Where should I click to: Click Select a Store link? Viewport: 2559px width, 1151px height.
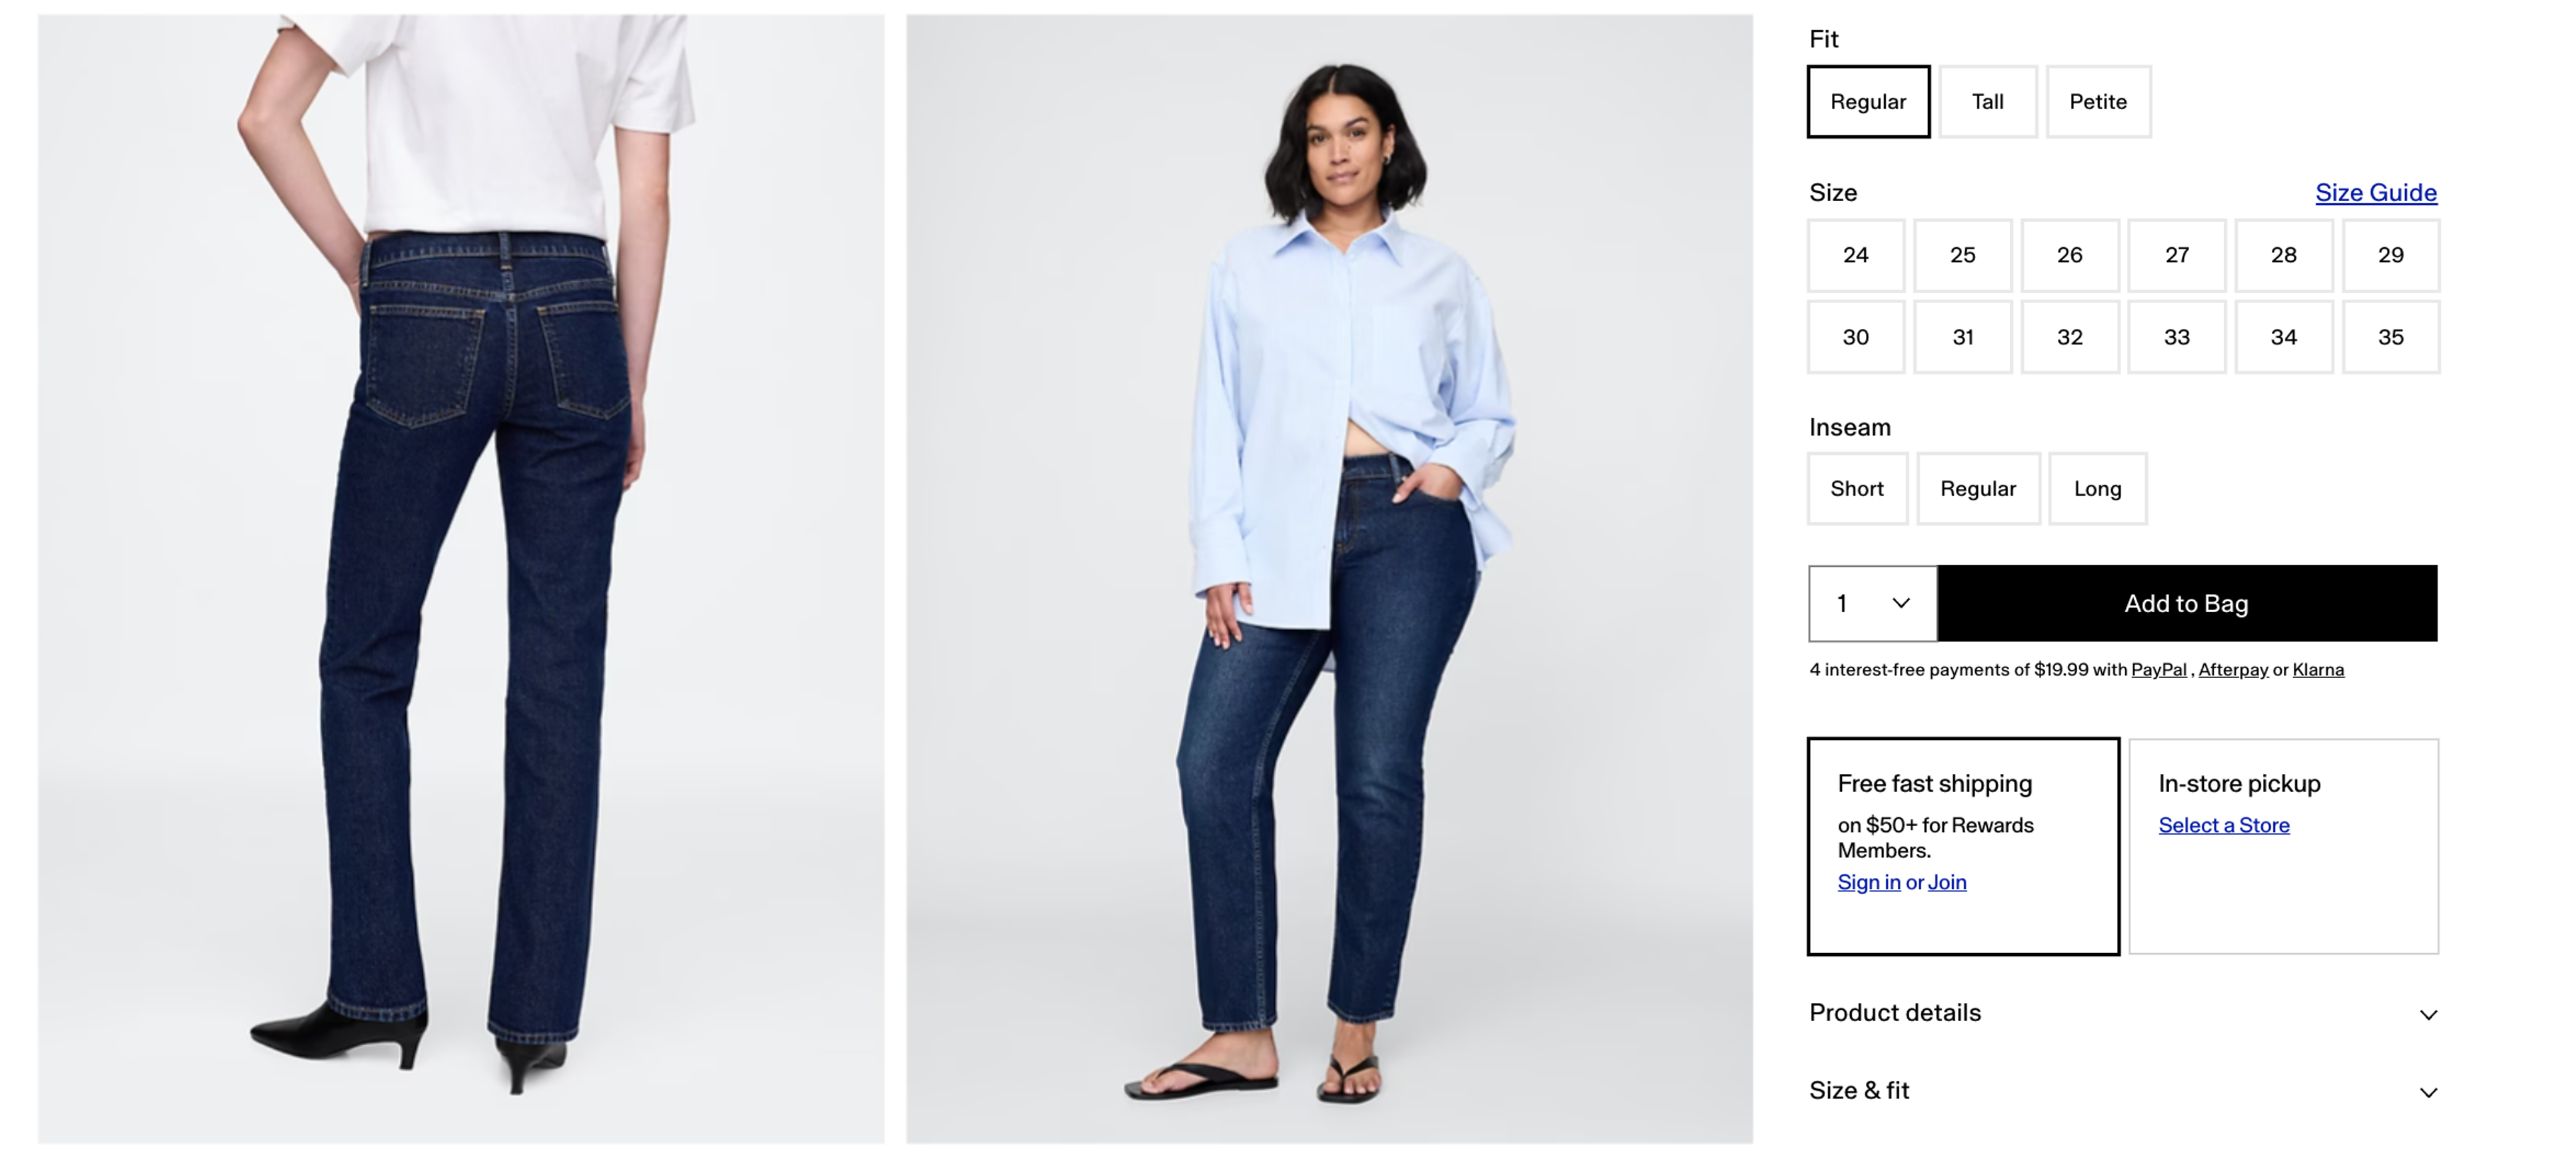tap(2223, 825)
